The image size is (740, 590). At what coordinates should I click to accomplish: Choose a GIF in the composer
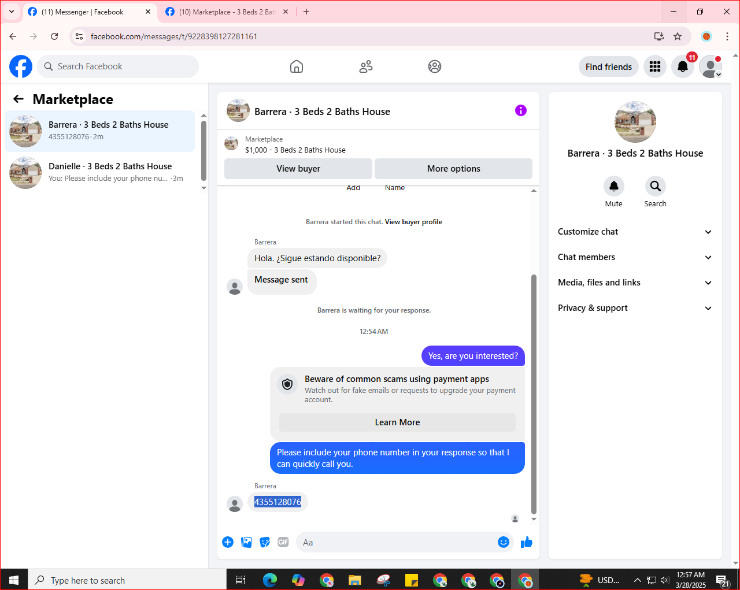pos(283,542)
